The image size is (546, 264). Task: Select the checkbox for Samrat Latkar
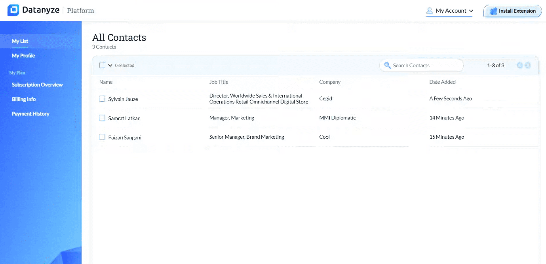pyautogui.click(x=102, y=118)
